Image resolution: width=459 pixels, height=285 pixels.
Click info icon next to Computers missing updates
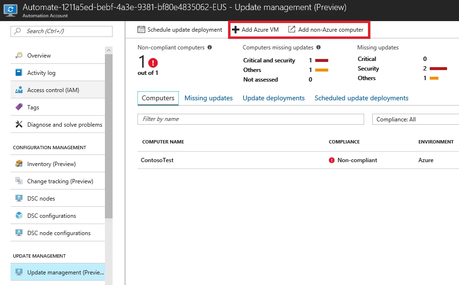tap(319, 47)
